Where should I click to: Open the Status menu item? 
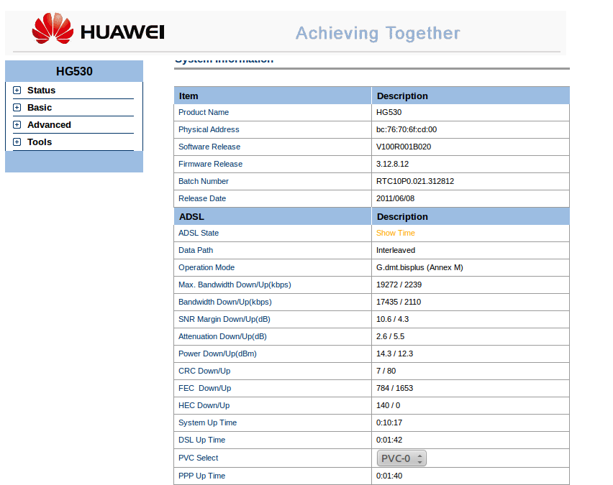[x=42, y=91]
